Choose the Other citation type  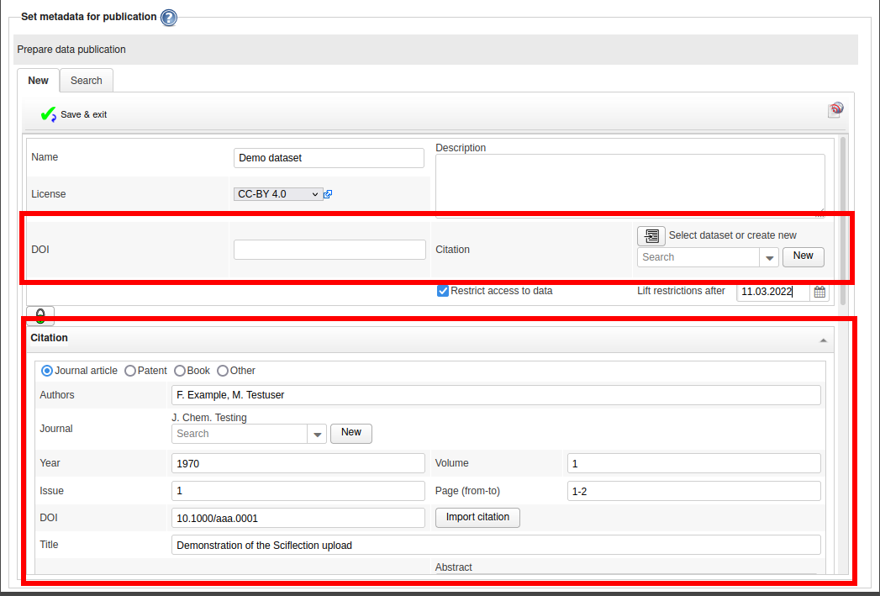[x=223, y=371]
